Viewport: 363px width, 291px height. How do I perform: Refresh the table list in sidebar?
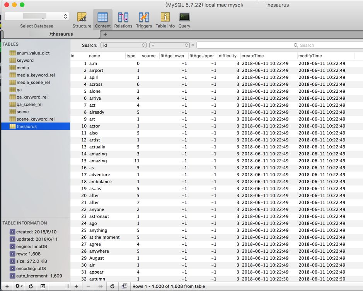(x=31, y=286)
